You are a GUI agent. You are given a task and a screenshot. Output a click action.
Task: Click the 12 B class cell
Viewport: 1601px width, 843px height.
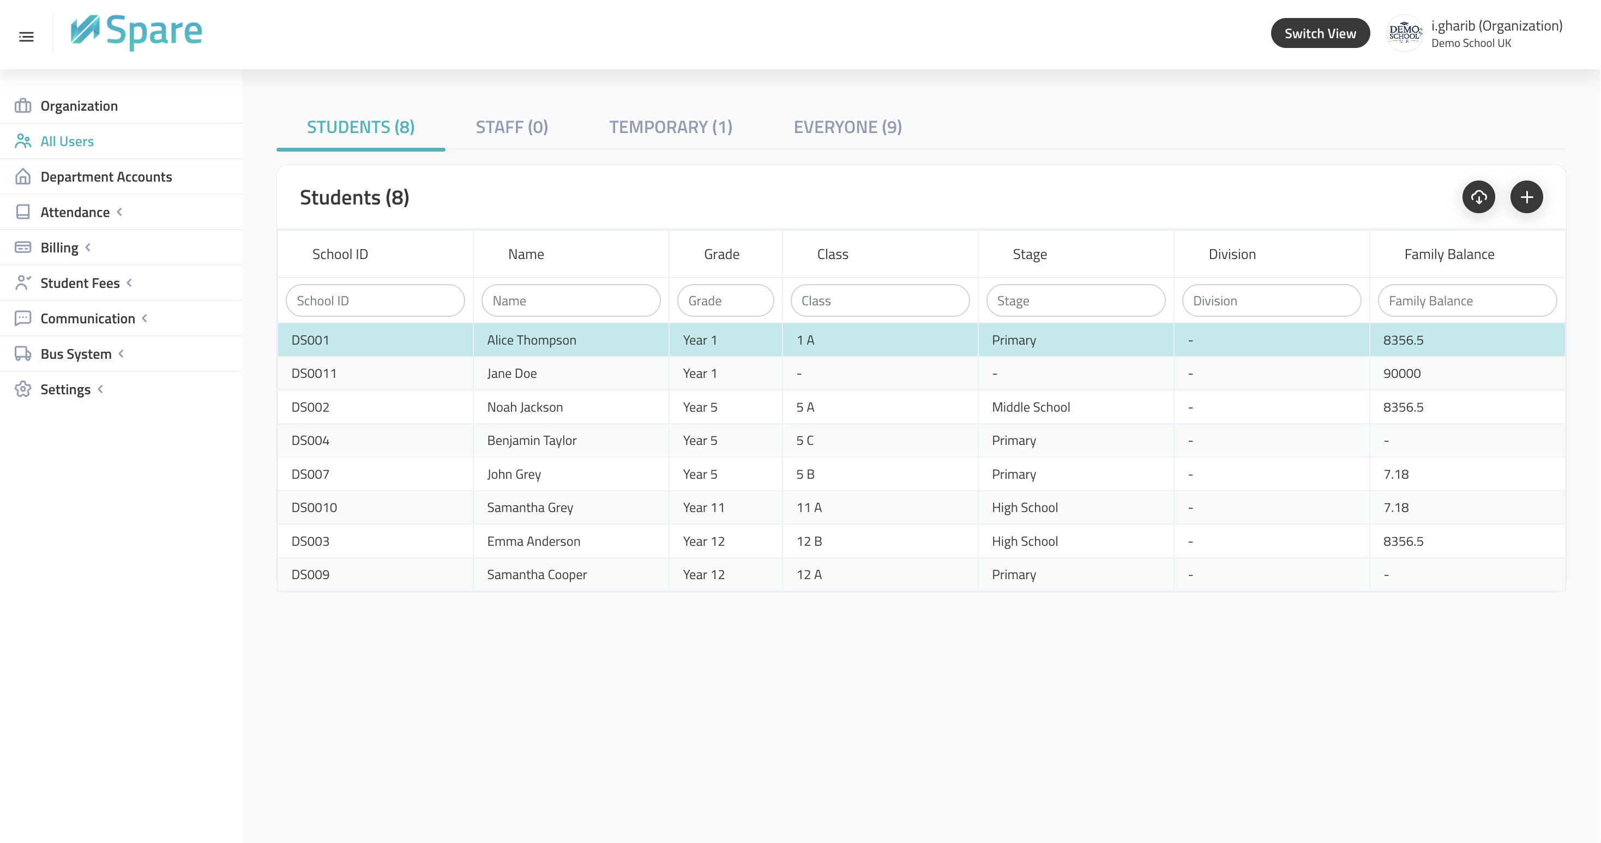(880, 541)
